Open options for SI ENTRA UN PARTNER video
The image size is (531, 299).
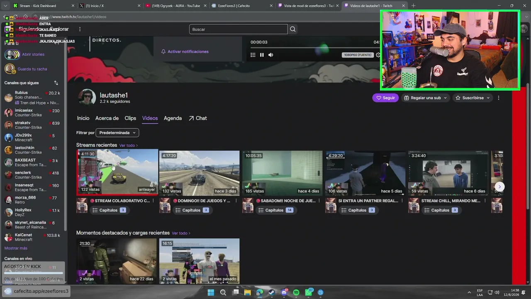402,201
